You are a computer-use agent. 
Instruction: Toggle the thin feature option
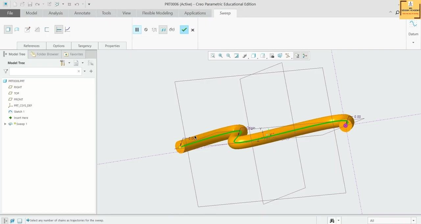point(47,30)
